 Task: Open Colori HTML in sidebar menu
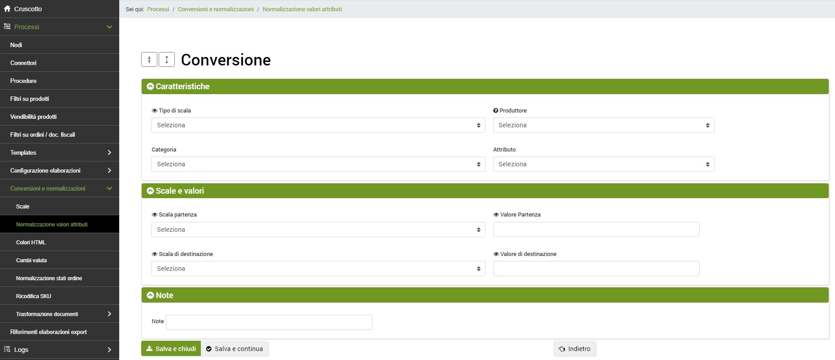(31, 243)
